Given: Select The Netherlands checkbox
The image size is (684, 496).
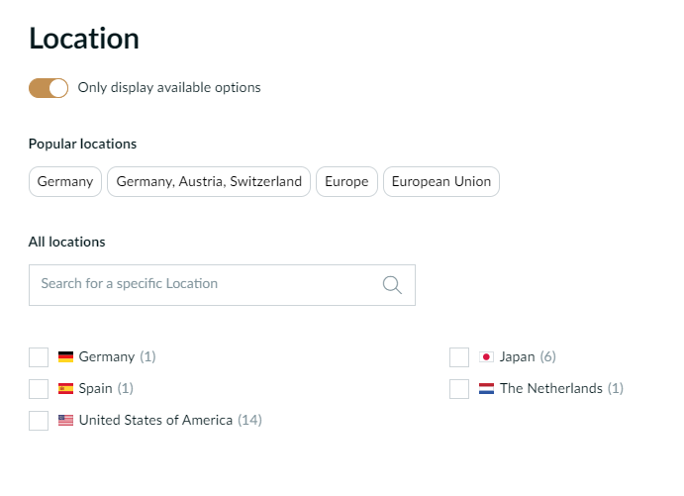Looking at the screenshot, I should (x=459, y=389).
